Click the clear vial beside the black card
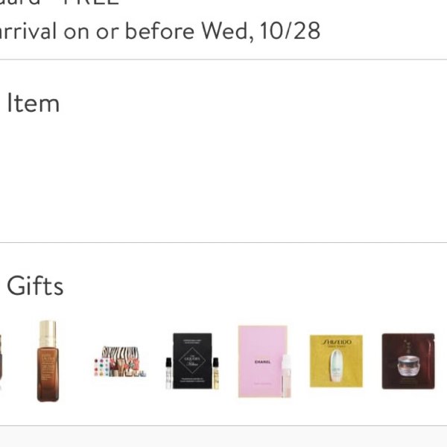Screen dimensions: 447x447 (x=169, y=373)
